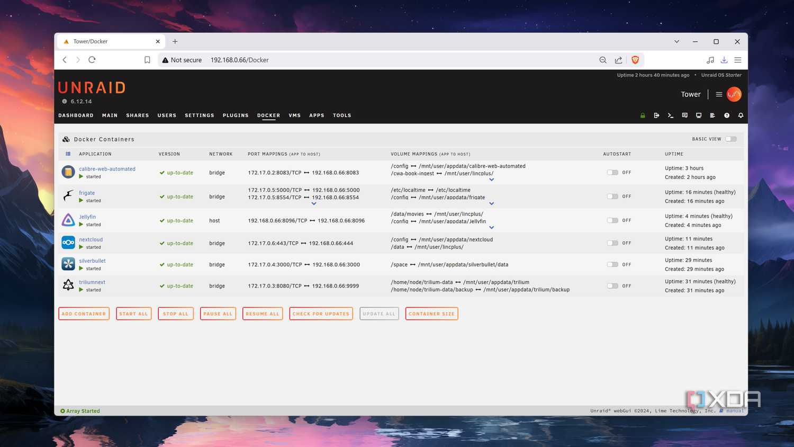Expand port mappings for frigate
794x447 pixels.
click(x=314, y=203)
